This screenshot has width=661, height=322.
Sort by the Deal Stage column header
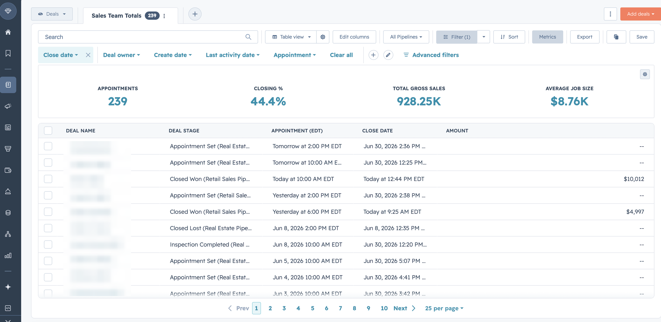coord(184,131)
